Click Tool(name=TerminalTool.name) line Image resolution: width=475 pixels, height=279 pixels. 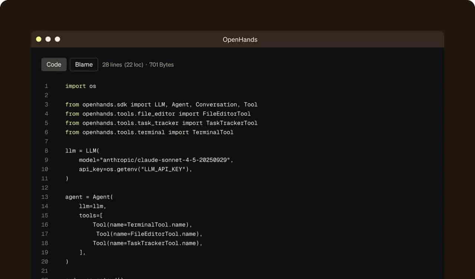point(142,225)
